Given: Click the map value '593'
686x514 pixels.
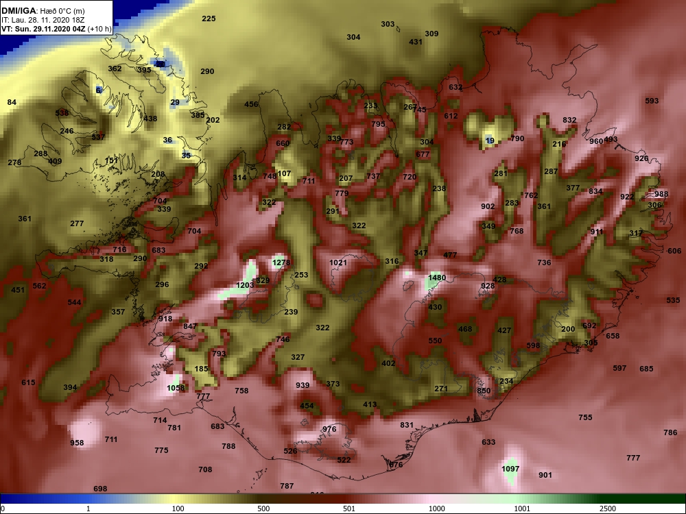Looking at the screenshot, I should click(652, 101).
